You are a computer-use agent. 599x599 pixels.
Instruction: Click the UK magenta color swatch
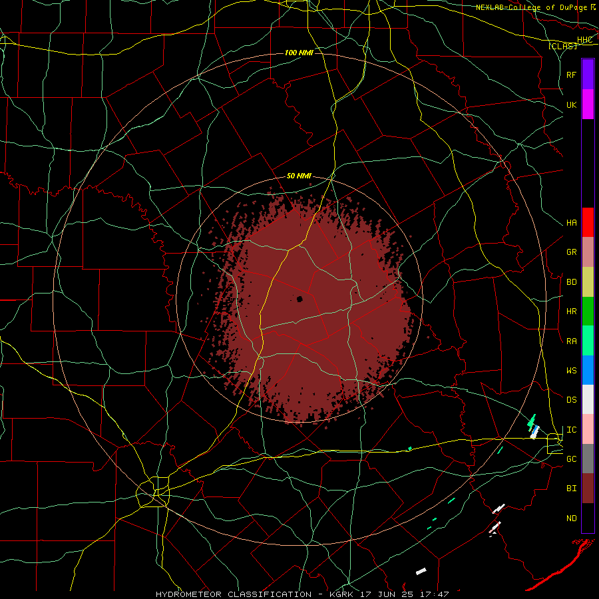pos(588,104)
